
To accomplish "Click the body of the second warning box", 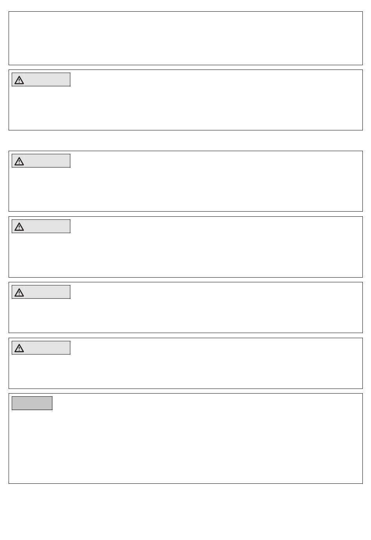I will [185, 189].
